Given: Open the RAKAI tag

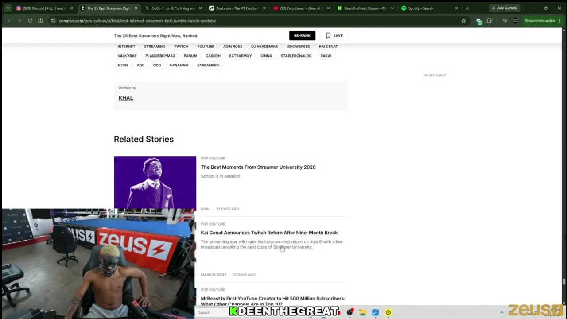Looking at the screenshot, I should 326,56.
